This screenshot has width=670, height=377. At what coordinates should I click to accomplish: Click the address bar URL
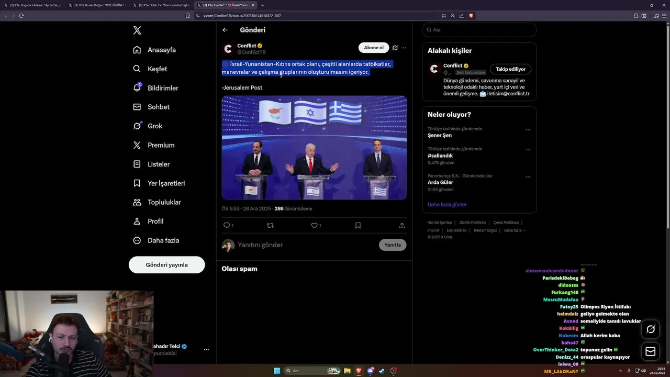(242, 16)
